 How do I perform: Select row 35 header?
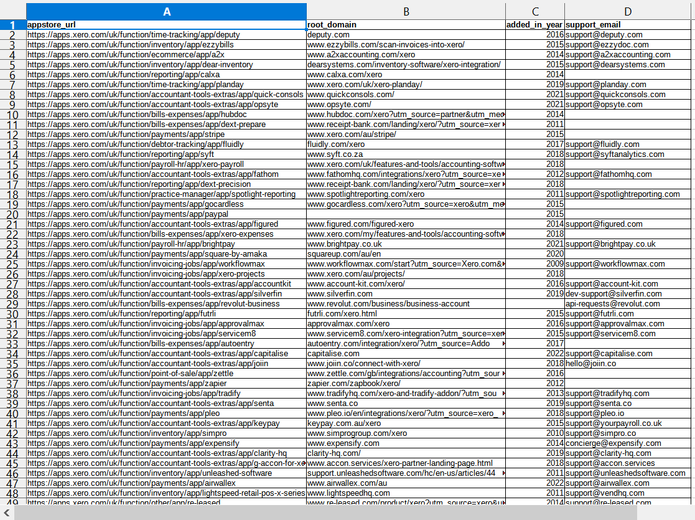point(13,364)
